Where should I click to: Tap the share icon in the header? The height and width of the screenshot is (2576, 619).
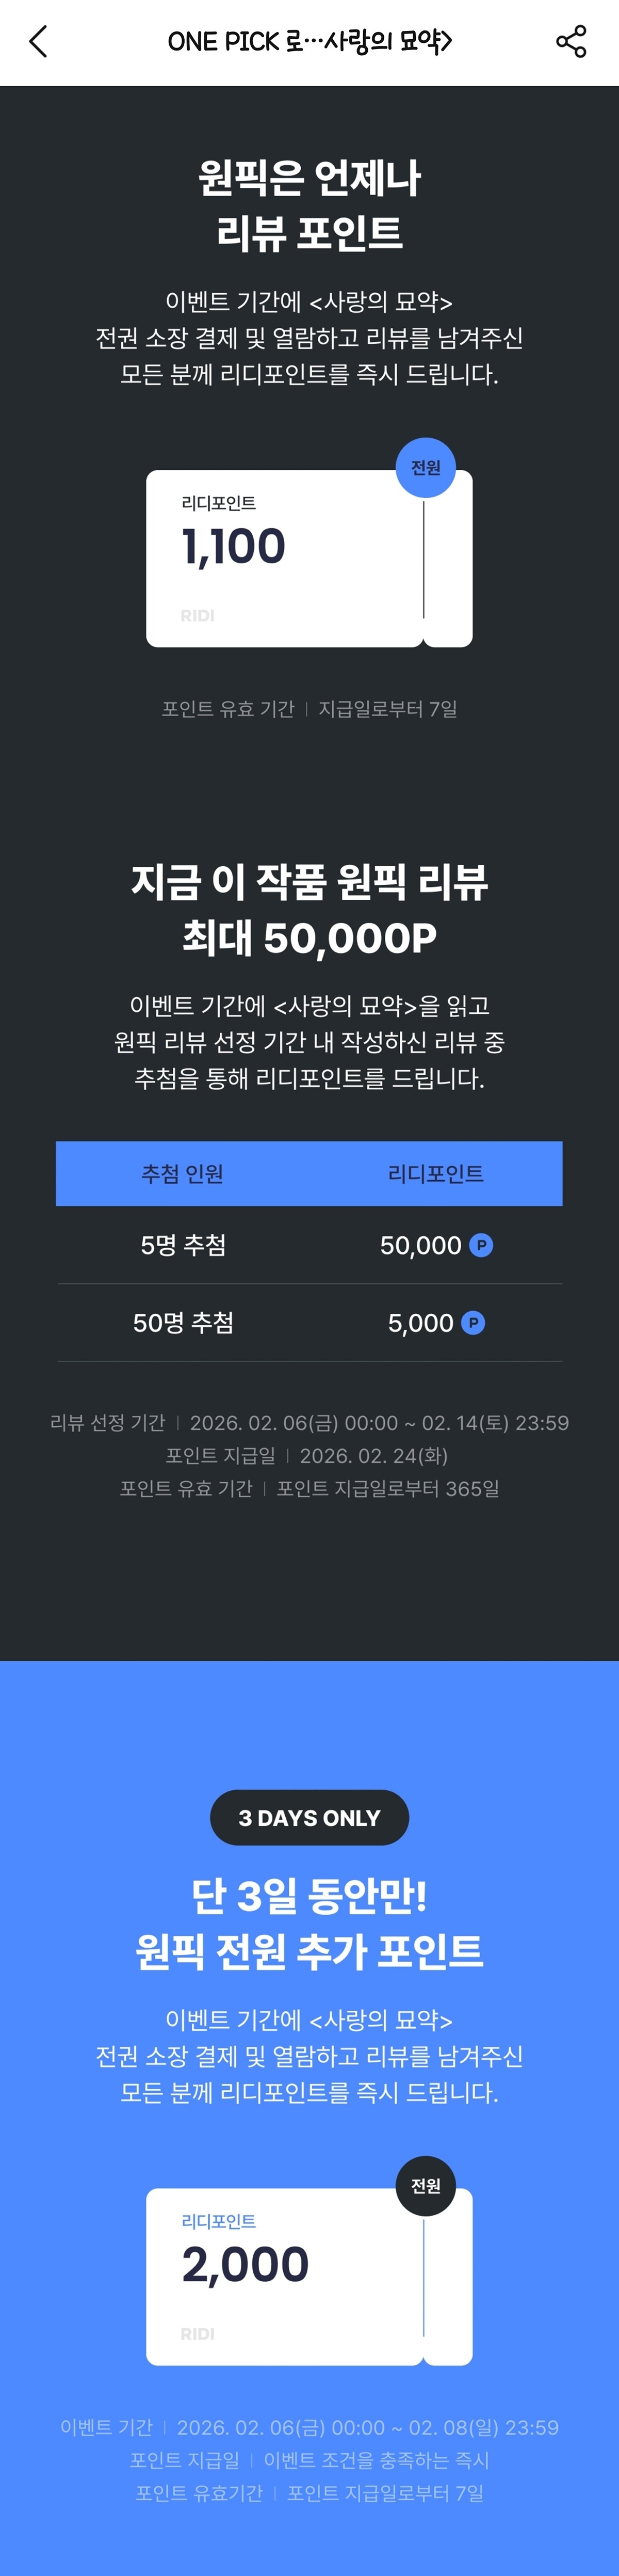pyautogui.click(x=571, y=42)
